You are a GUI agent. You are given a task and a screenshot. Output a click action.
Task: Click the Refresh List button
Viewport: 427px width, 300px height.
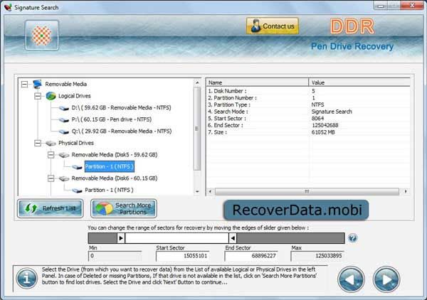click(x=51, y=209)
